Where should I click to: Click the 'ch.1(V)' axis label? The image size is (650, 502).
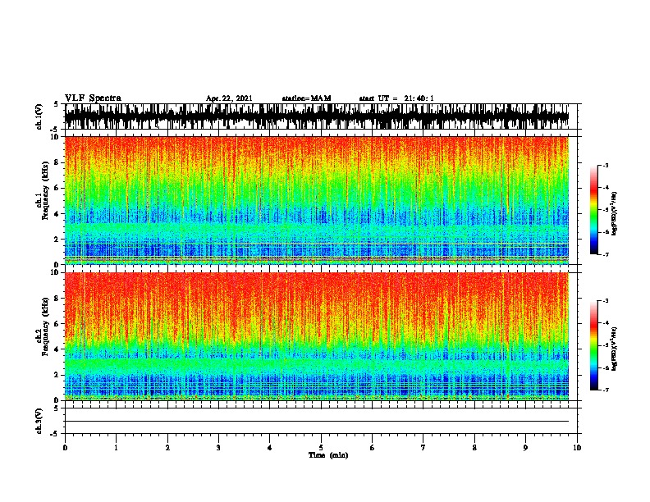(39, 116)
